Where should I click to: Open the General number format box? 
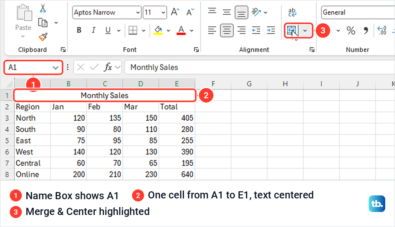(x=358, y=12)
